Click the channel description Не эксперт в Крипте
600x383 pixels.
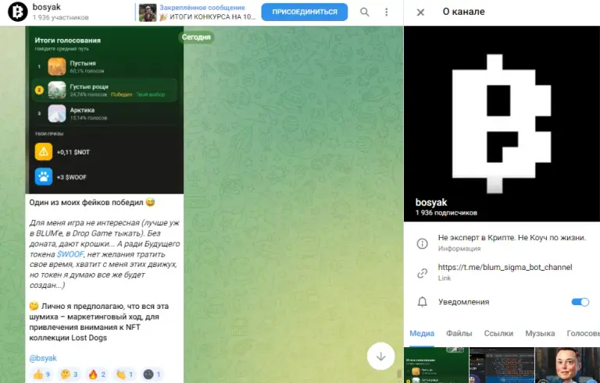pyautogui.click(x=512, y=238)
